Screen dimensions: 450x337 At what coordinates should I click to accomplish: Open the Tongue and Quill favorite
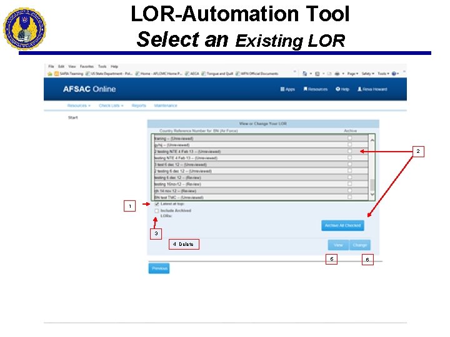[217, 74]
